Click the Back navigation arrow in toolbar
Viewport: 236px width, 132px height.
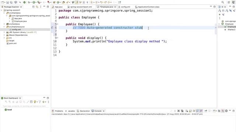(109, 2)
